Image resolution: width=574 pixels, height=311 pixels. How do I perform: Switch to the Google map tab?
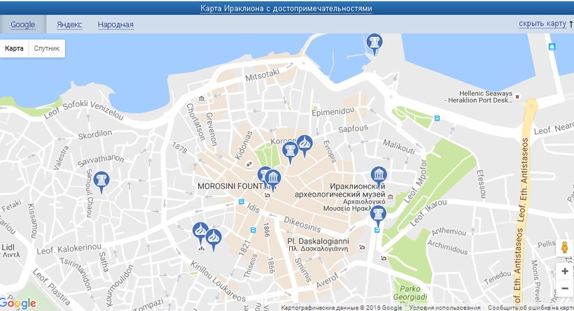[x=23, y=24]
